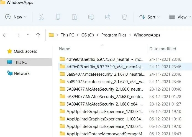The width and height of the screenshot is (192, 137).
Task: Click the WindowsApps title bar folder icon
Action: point(2,2)
